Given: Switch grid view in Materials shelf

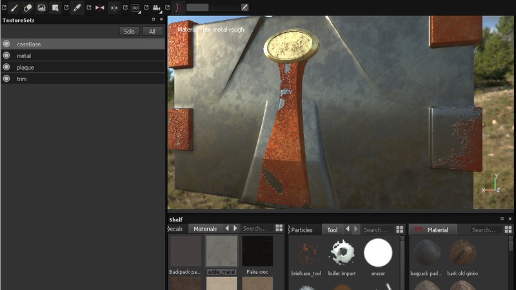Looking at the screenshot, I should (279, 229).
